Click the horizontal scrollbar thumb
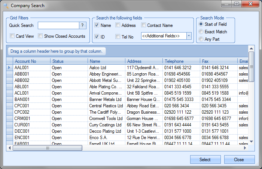262x169 pixels. point(48,148)
